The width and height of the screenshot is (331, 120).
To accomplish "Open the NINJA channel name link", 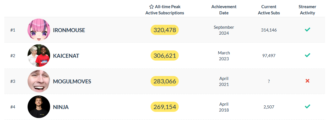I will pyautogui.click(x=61, y=107).
